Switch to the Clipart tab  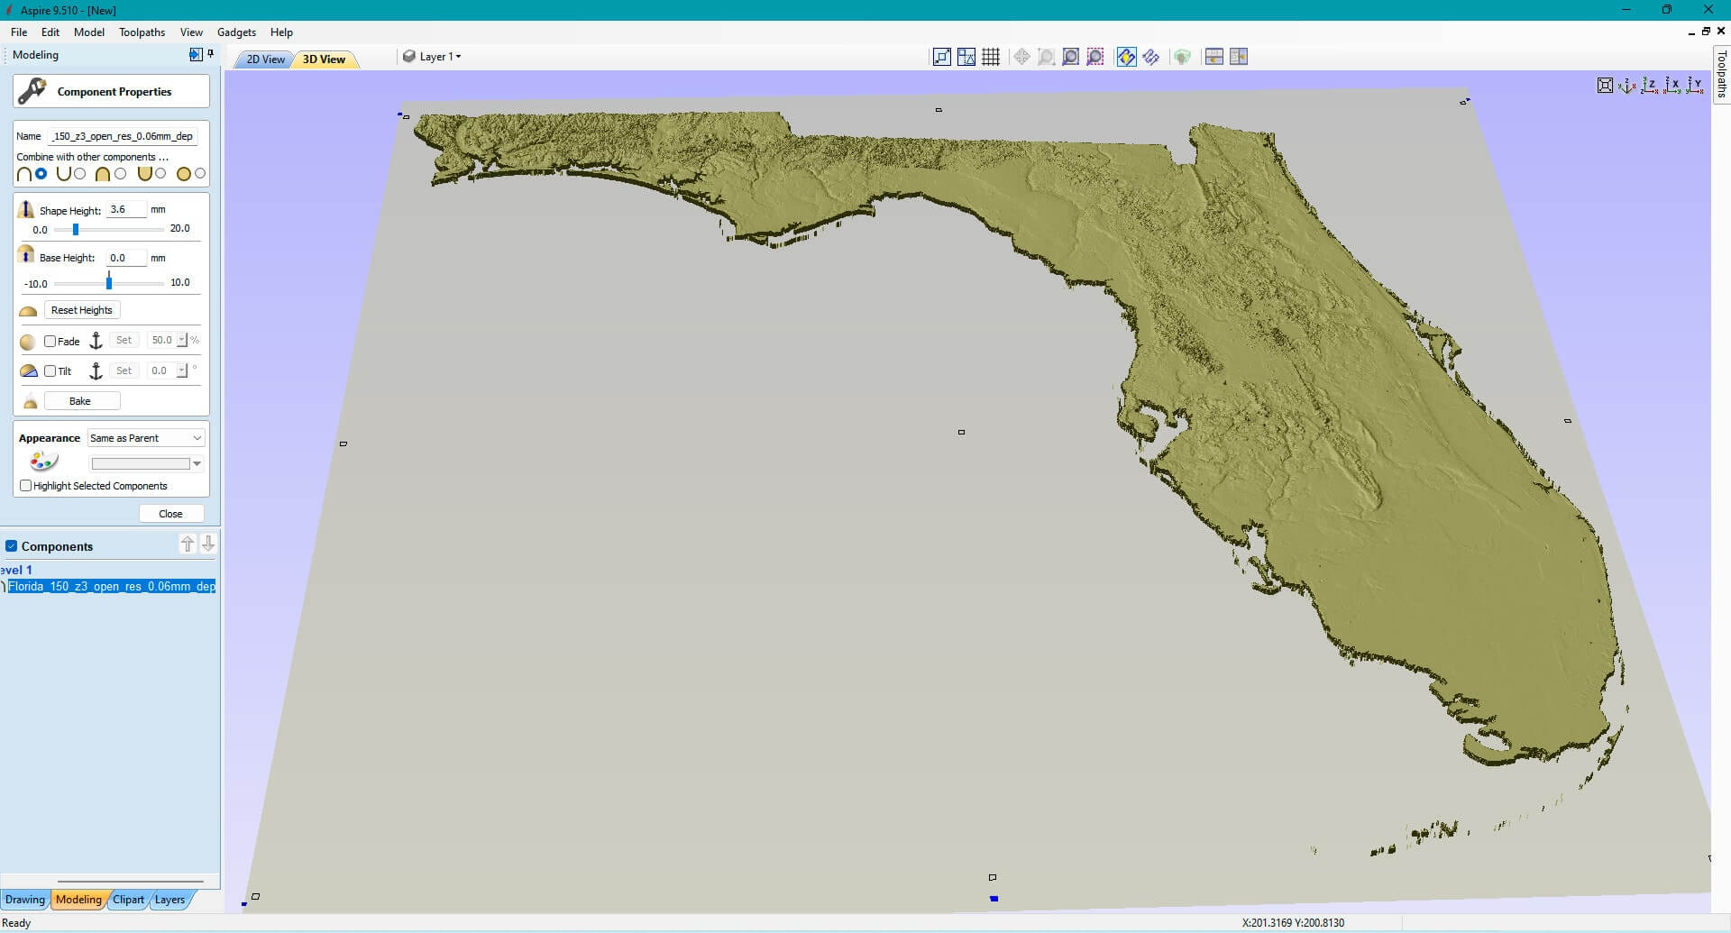(128, 900)
